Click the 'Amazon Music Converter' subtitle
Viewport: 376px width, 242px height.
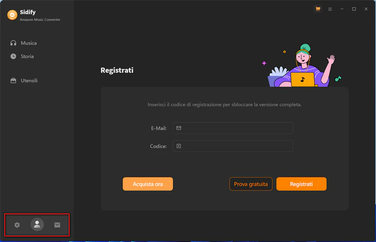point(40,20)
